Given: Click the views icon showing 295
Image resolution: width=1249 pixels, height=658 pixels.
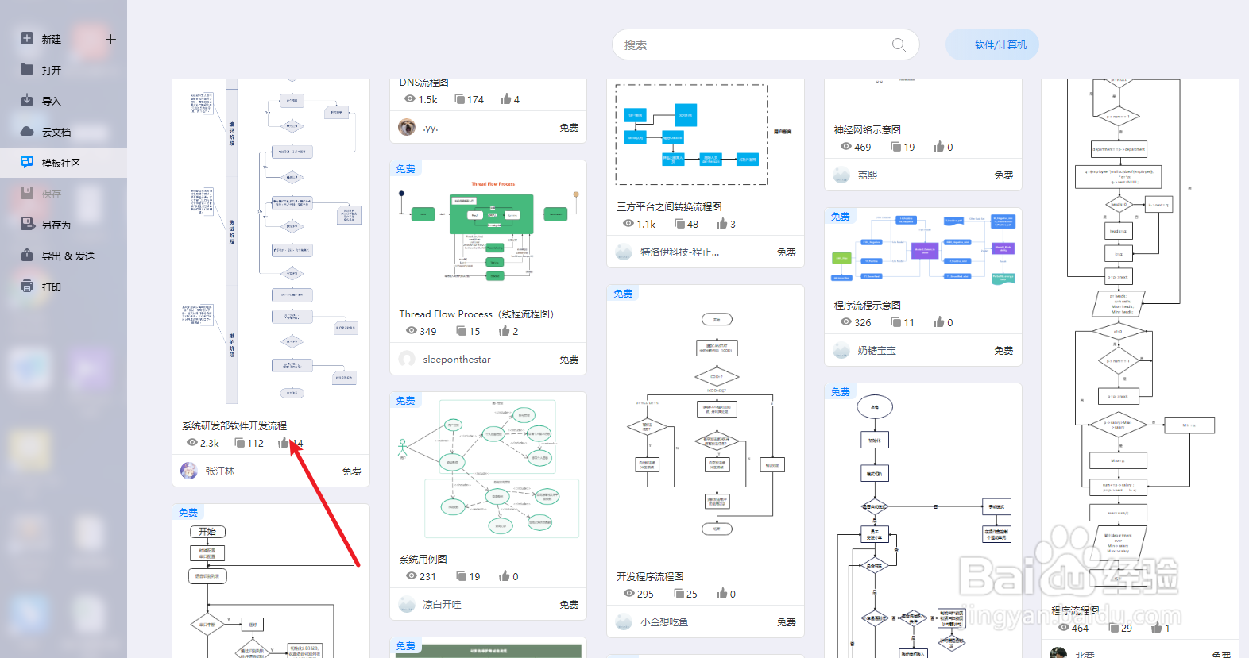Looking at the screenshot, I should point(629,594).
